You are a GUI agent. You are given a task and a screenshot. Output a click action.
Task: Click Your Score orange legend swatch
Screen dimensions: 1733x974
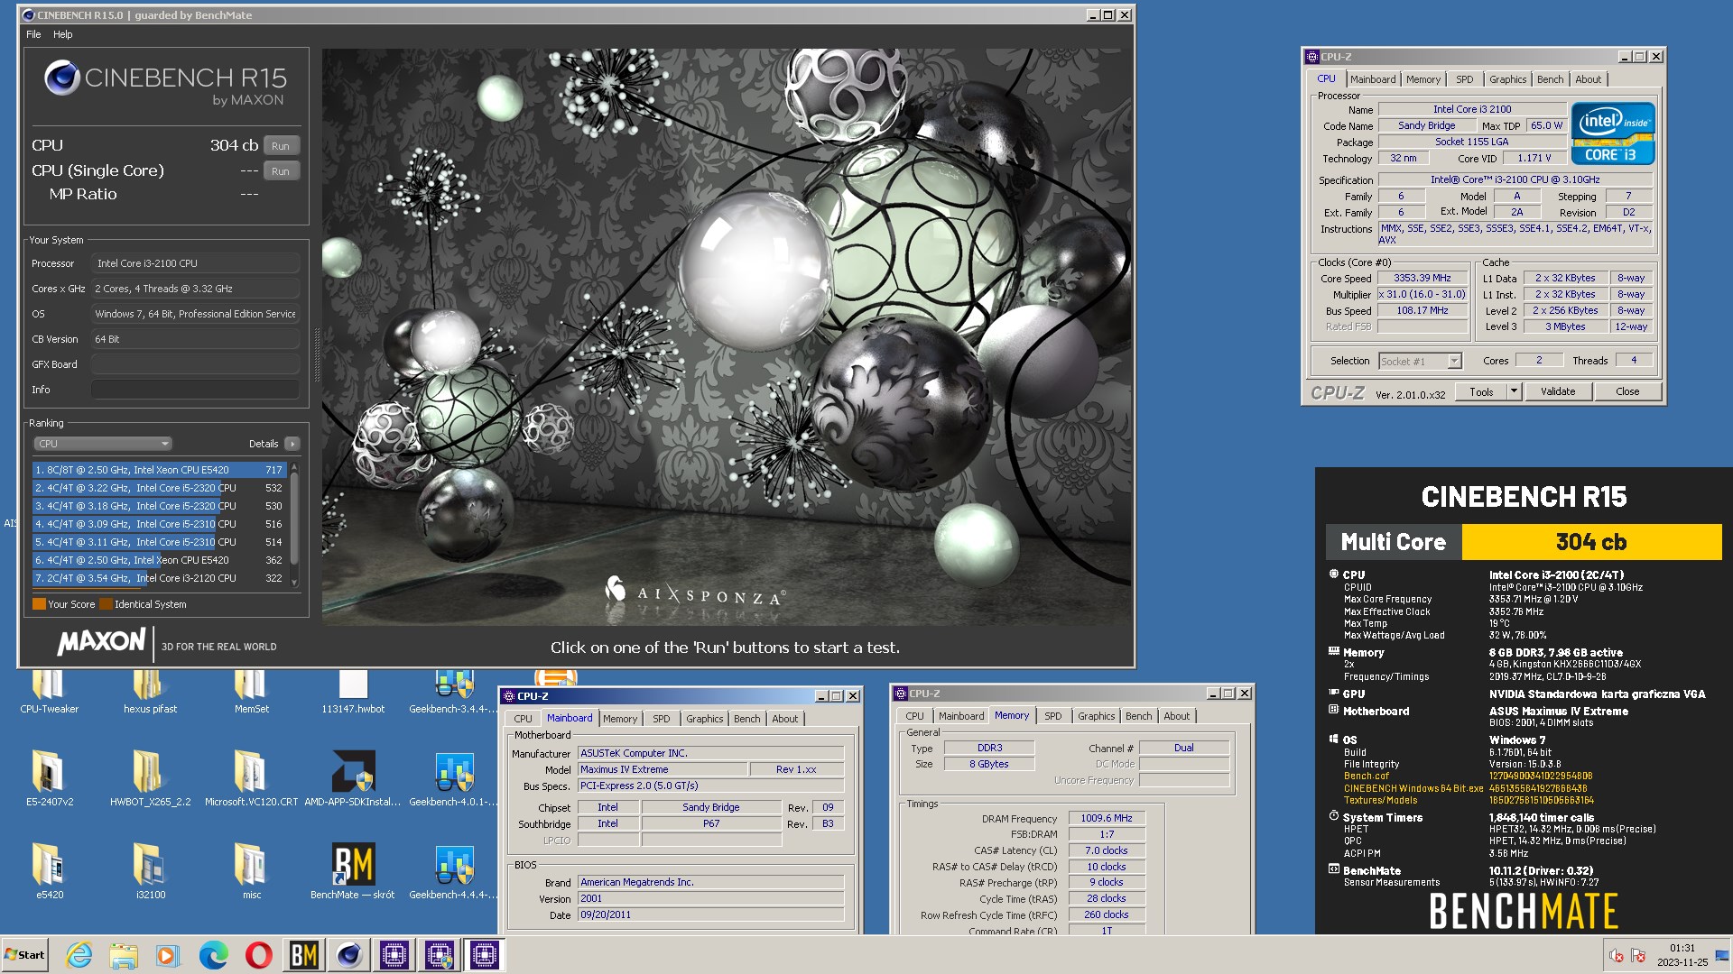point(39,604)
